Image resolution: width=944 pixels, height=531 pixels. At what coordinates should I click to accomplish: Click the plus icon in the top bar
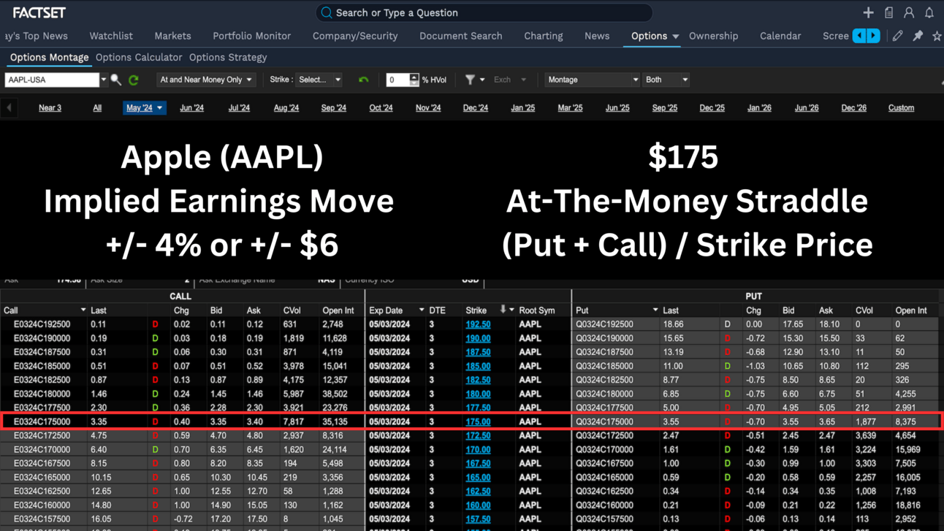(x=868, y=12)
